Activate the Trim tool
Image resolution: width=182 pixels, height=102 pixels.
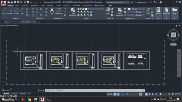tap(41, 9)
